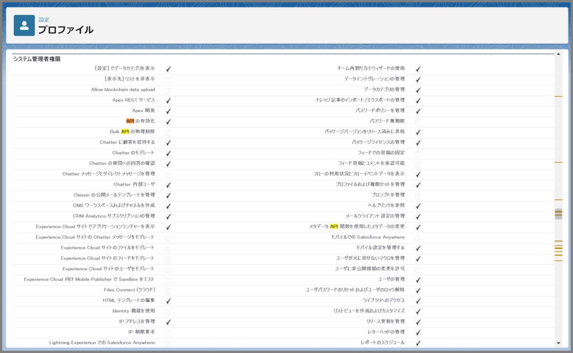Disable レポートのスケジュール permission
The width and height of the screenshot is (573, 353).
click(x=418, y=343)
